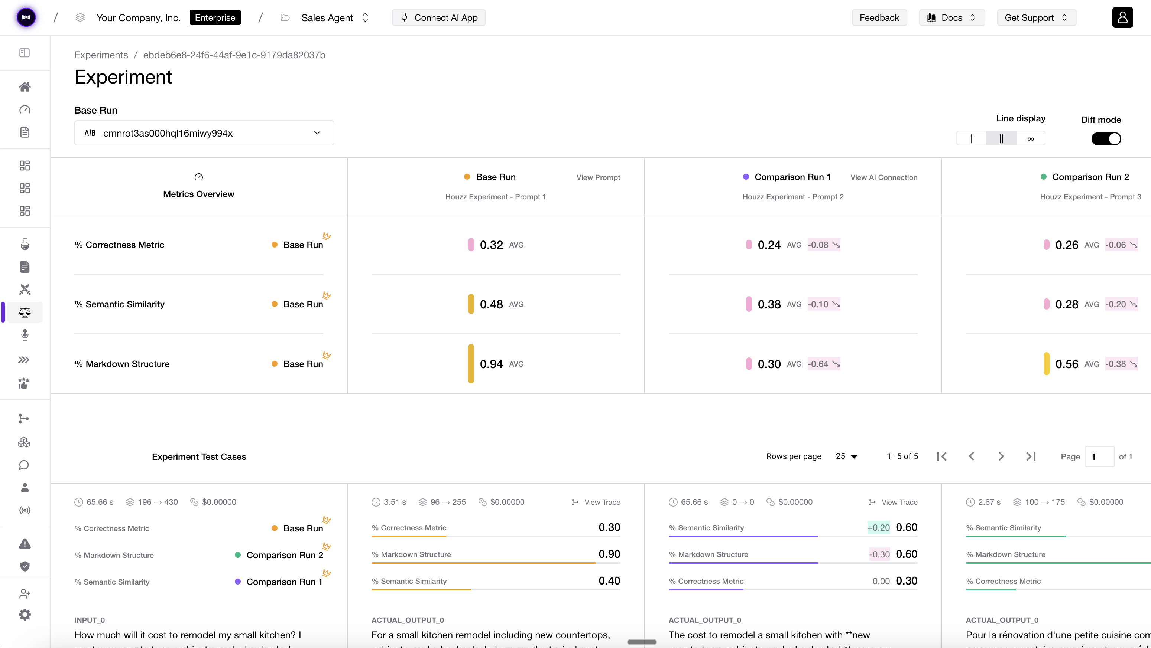Click the scales evaluation icon in sidebar
Viewport: 1151px width, 648px height.
point(25,312)
